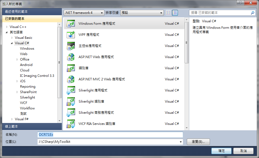Click the 確定 button
Viewport: 259px width, 158px height.
tap(222, 151)
